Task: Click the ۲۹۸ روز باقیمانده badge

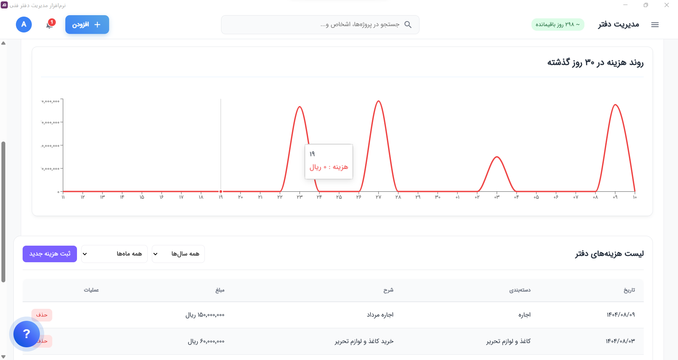Action: [x=558, y=24]
